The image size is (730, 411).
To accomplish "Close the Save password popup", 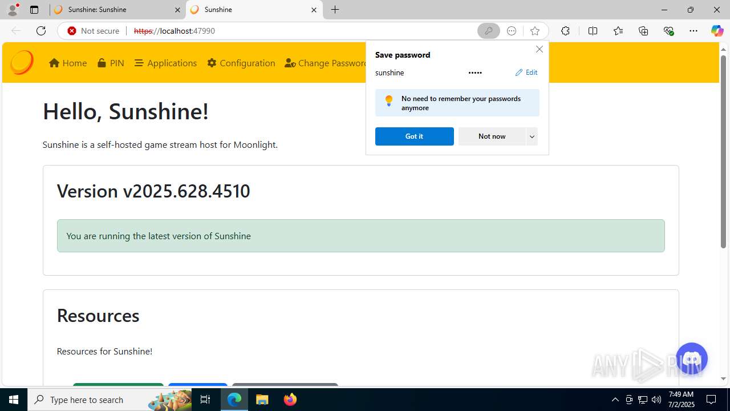I will [539, 49].
